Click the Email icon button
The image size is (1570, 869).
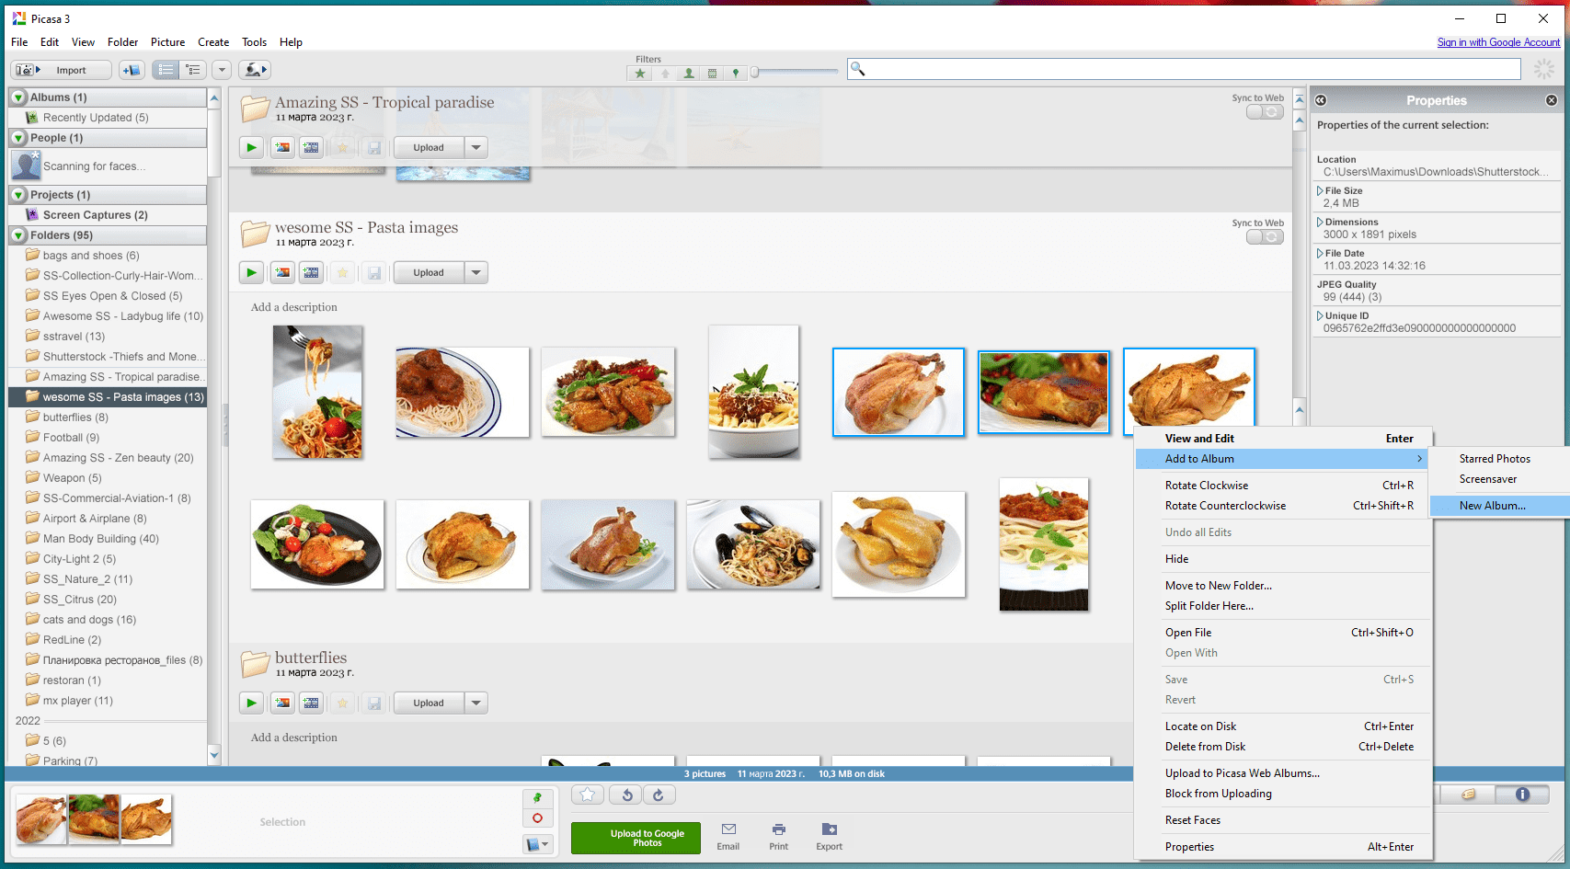[728, 837]
